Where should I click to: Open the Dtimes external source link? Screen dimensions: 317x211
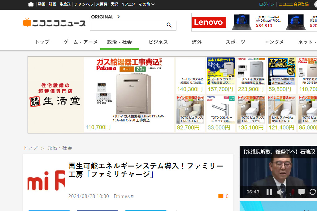coord(124,196)
